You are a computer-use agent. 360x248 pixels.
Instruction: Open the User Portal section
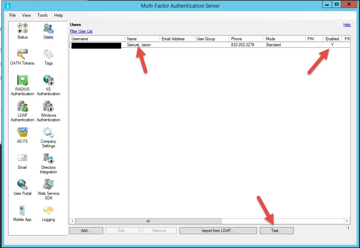[x=22, y=187]
